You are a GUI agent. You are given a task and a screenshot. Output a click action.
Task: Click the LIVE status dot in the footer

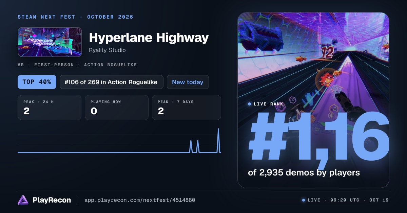tap(303, 200)
